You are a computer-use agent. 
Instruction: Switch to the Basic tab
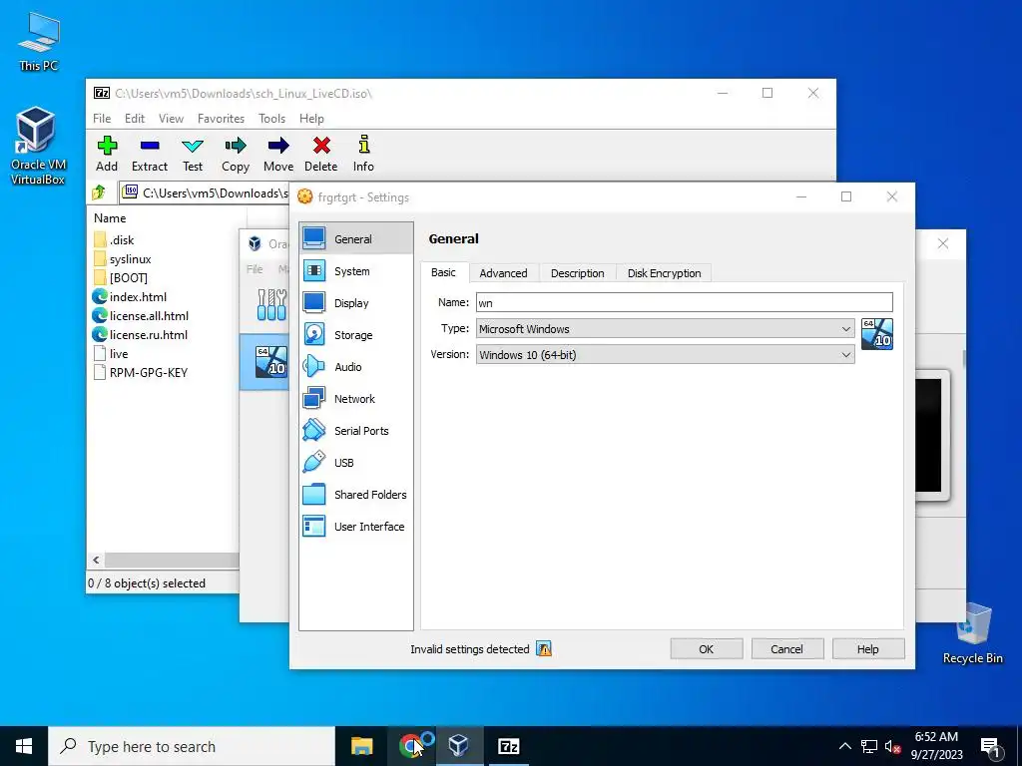[444, 272]
